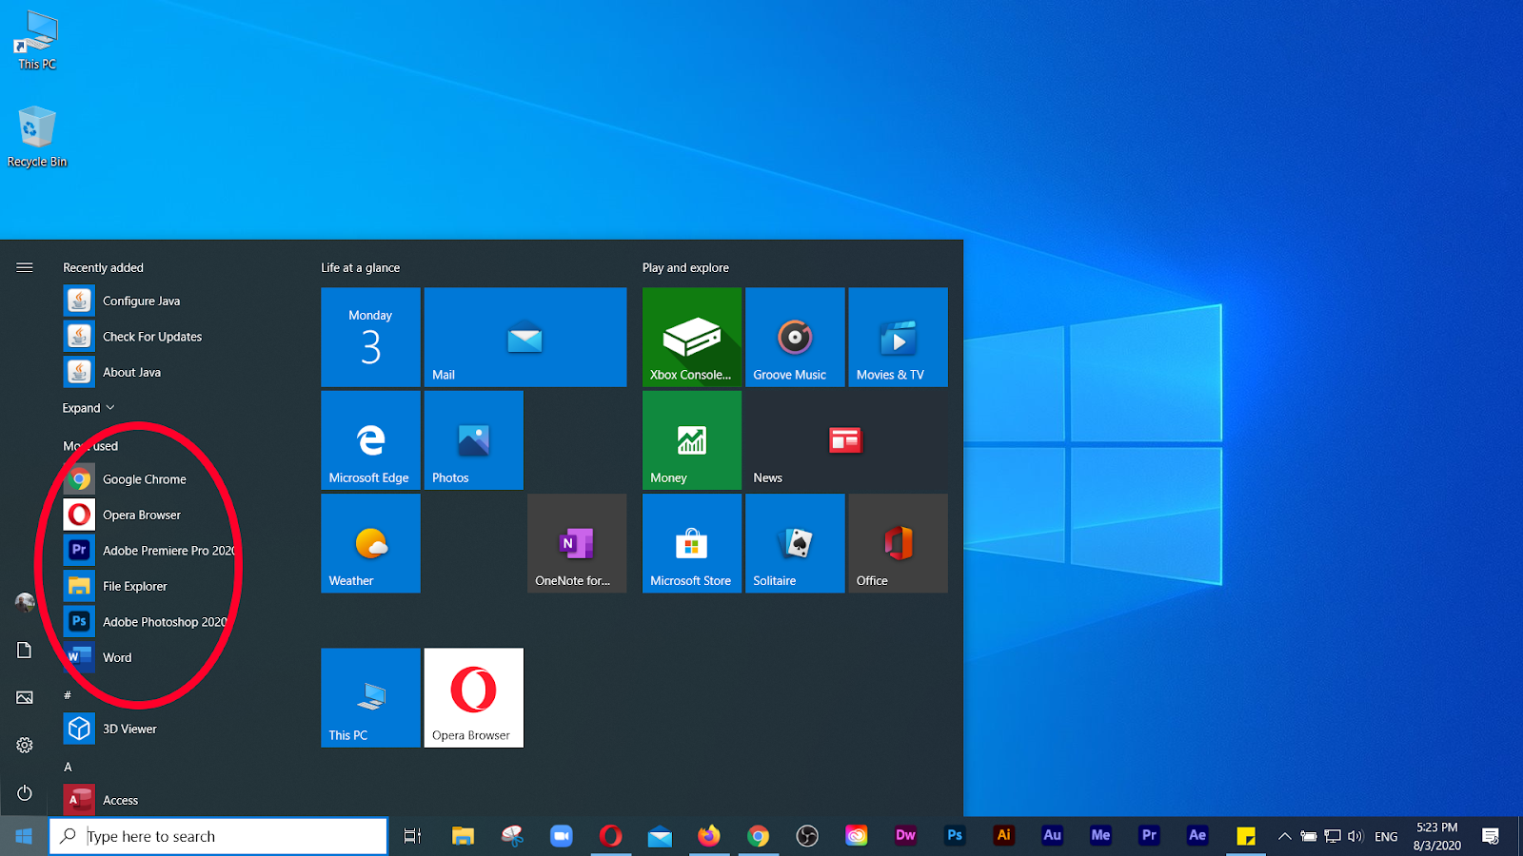Select the A letter index header

68,767
